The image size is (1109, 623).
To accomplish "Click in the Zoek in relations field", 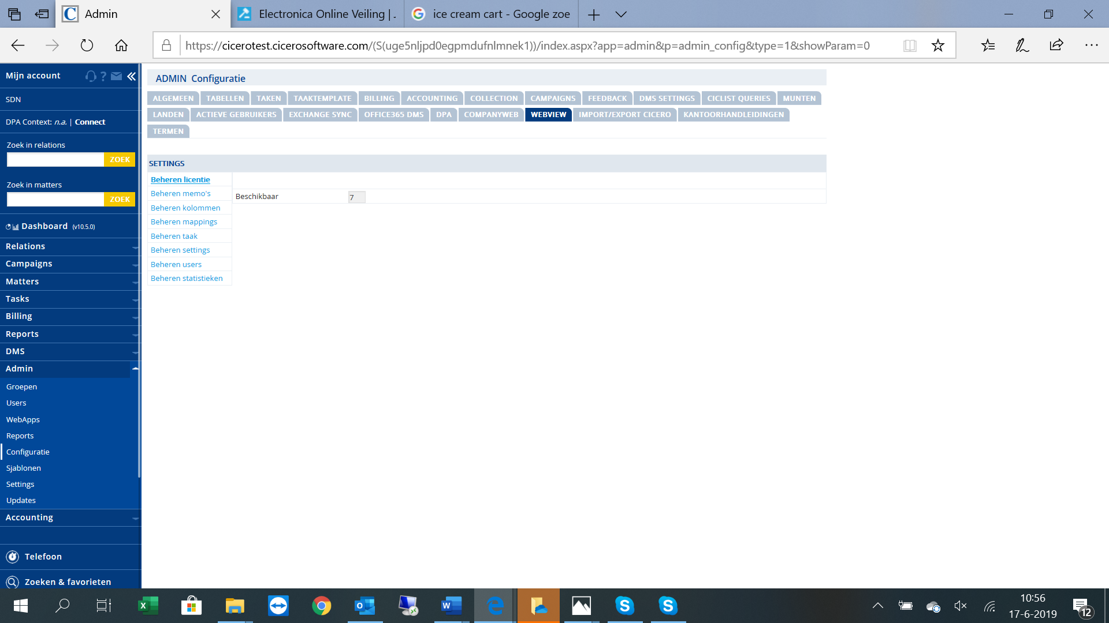I will tap(55, 160).
